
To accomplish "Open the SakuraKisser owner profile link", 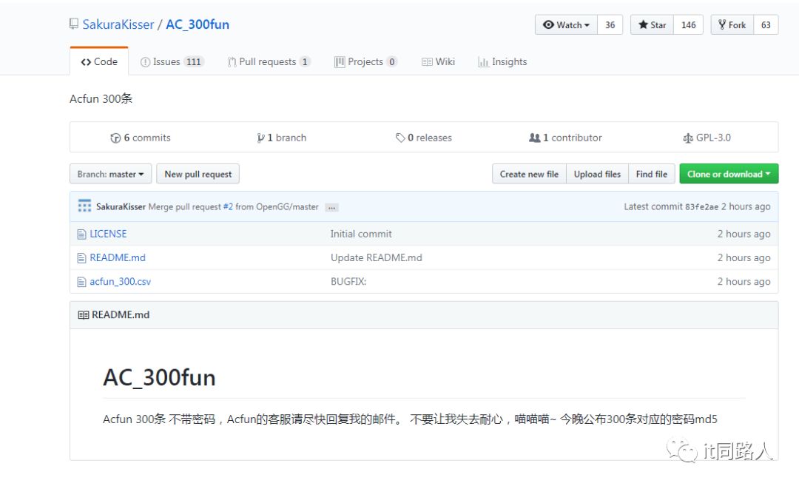I will coord(118,24).
